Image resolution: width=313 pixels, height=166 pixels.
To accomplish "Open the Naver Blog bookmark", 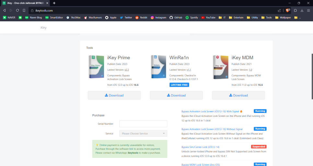I will 34,17.
